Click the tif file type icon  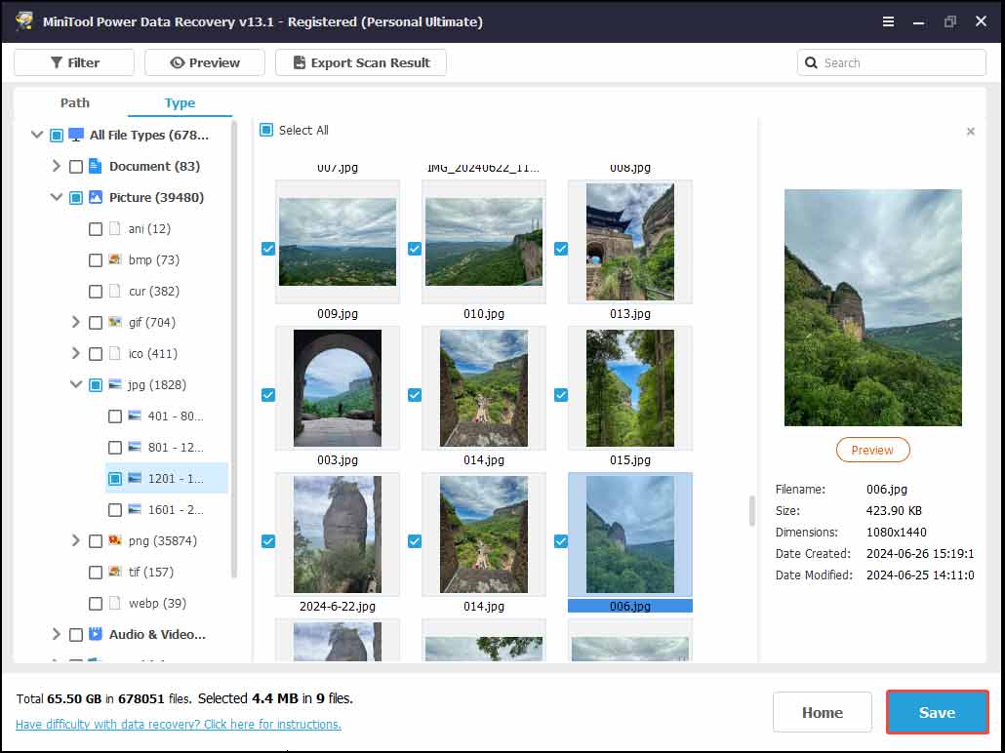pos(115,572)
